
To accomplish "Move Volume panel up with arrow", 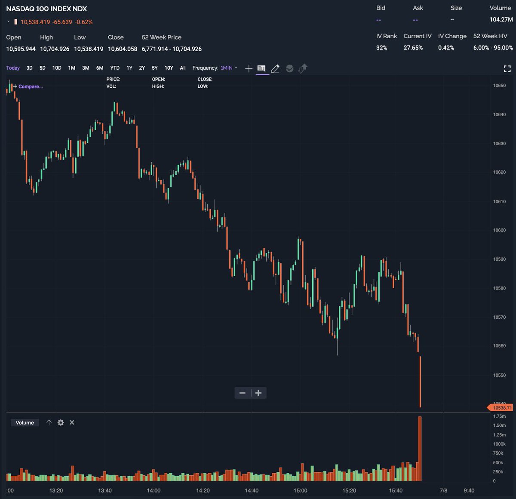I will (49, 422).
